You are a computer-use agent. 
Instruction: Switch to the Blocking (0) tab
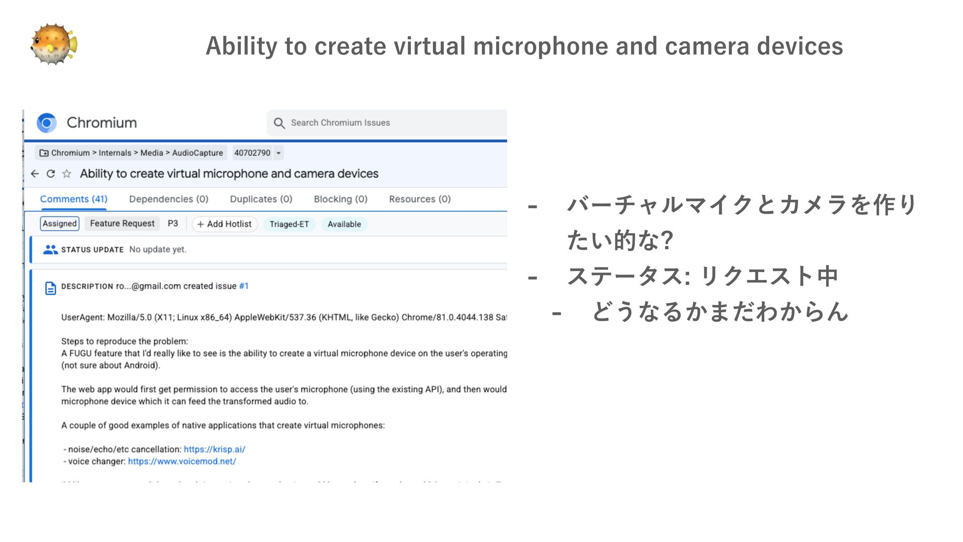point(341,199)
